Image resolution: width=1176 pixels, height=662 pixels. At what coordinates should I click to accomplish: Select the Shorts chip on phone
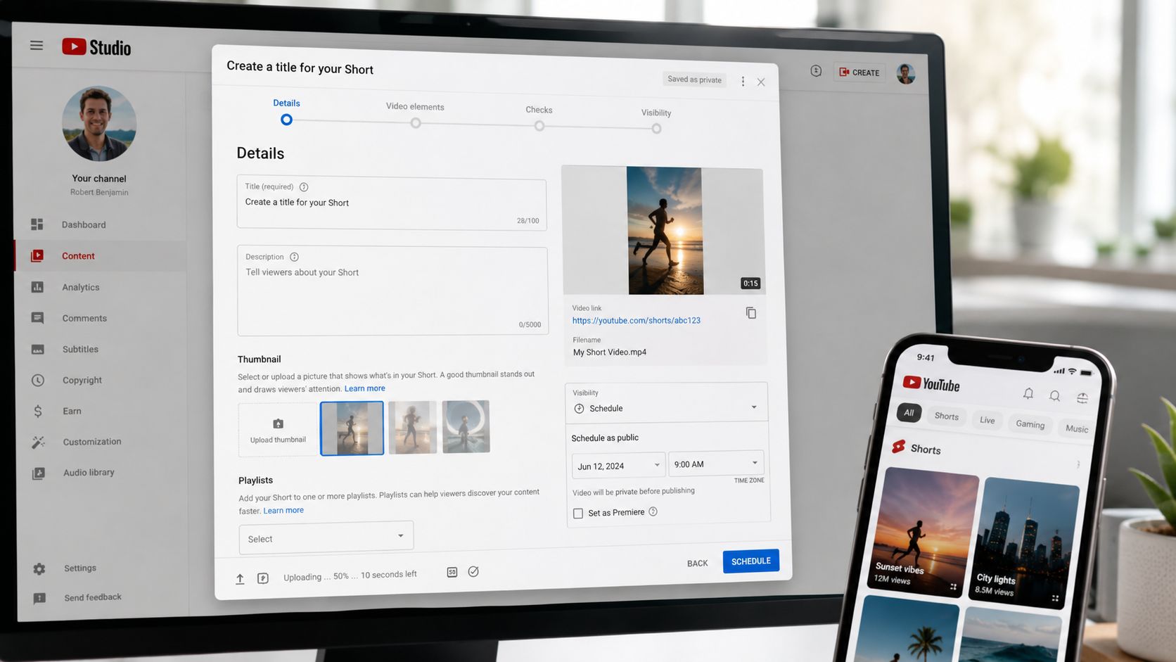click(947, 416)
